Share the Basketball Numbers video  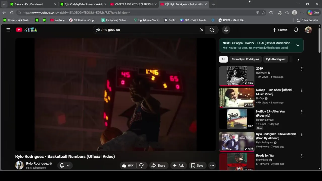(158, 165)
